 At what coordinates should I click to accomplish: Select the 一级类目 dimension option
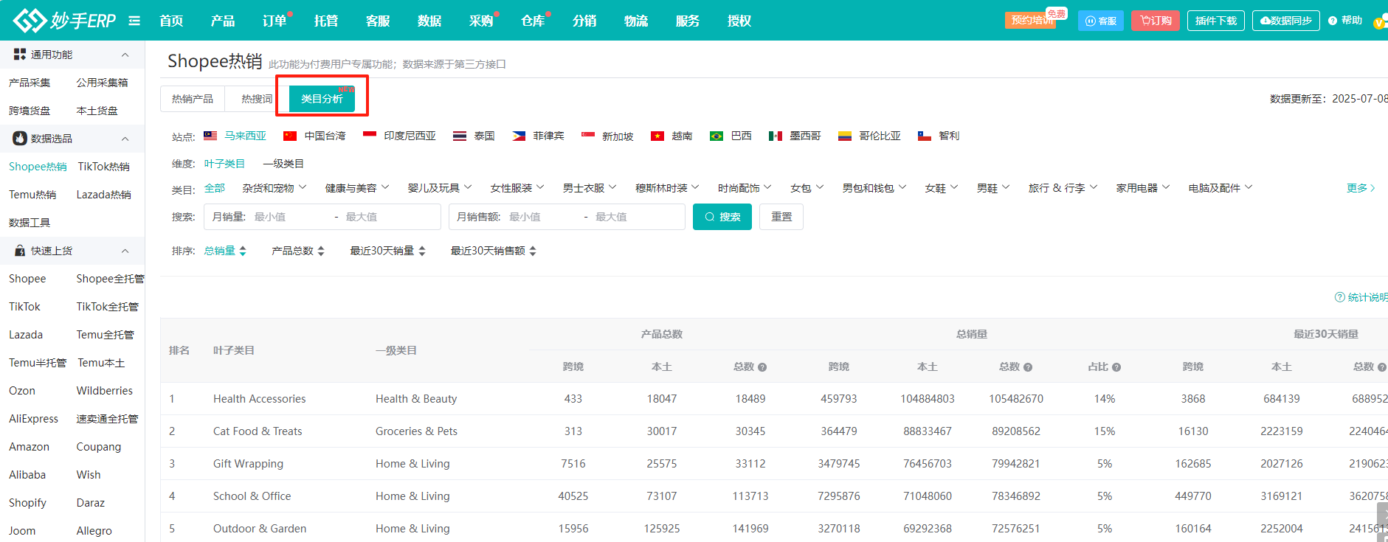click(283, 164)
